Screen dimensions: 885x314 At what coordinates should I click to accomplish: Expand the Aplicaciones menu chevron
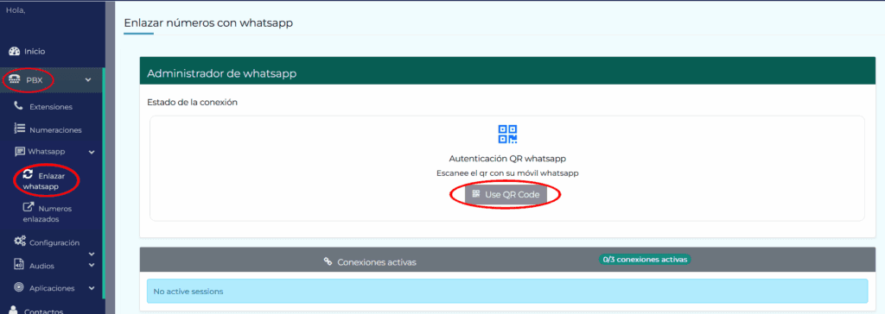[x=92, y=288]
